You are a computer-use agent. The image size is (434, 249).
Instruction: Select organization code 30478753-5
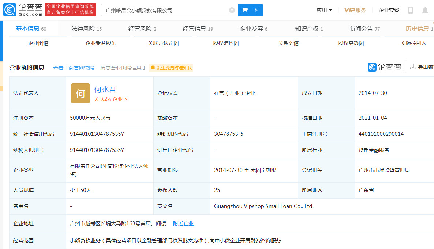click(x=229, y=134)
